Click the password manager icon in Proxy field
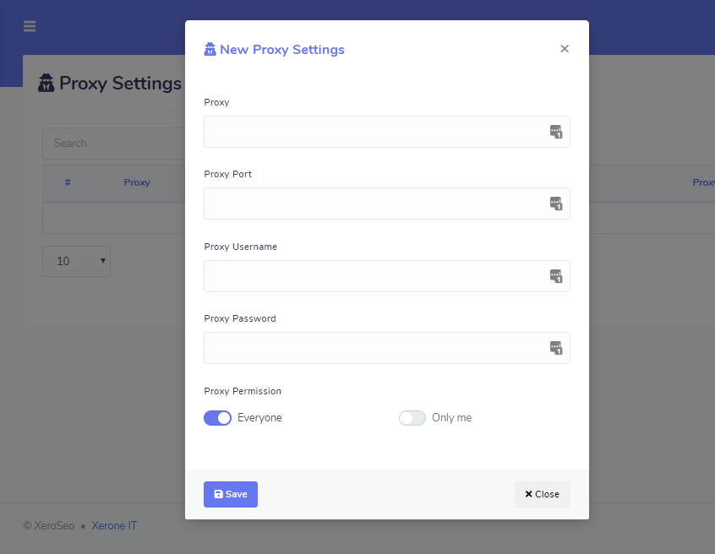715x554 pixels. [555, 132]
